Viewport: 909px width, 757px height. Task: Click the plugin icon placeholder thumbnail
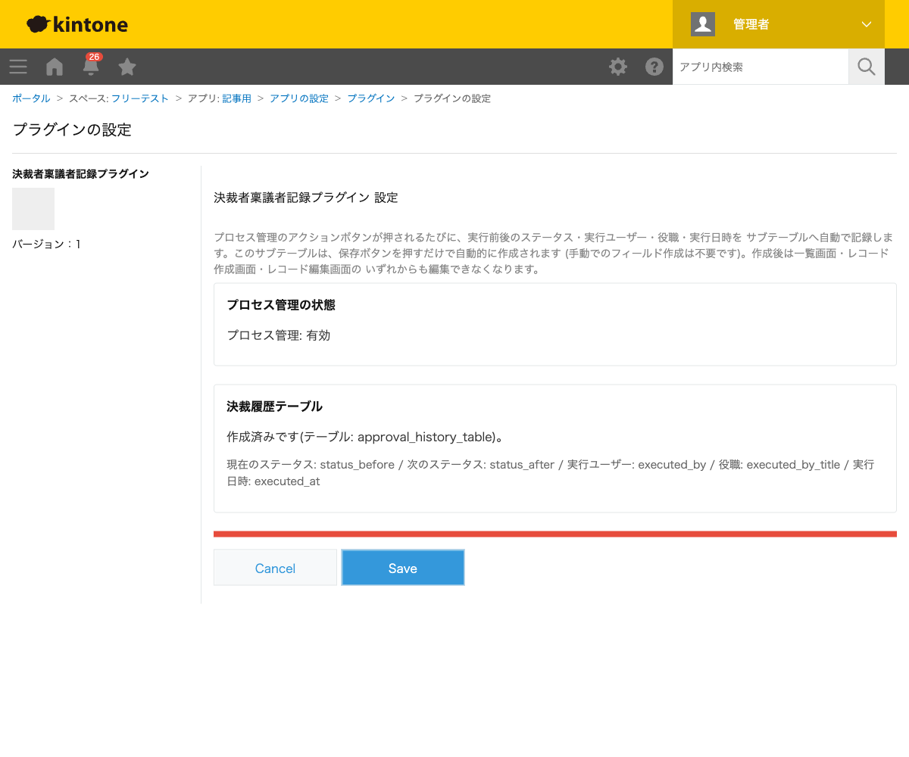(33, 209)
